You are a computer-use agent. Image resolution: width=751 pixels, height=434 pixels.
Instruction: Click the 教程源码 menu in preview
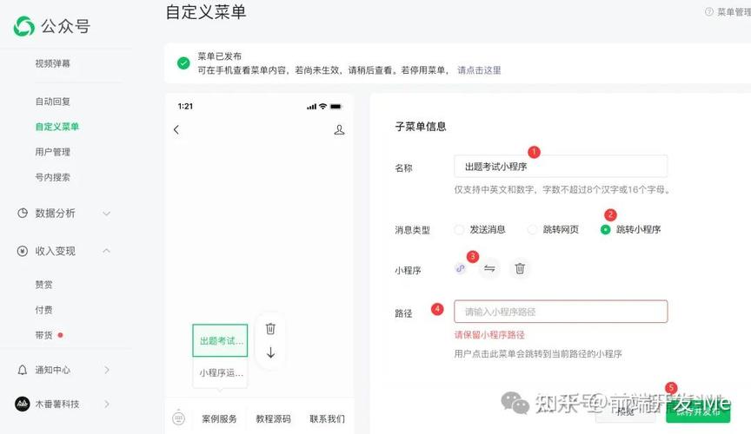pos(273,418)
